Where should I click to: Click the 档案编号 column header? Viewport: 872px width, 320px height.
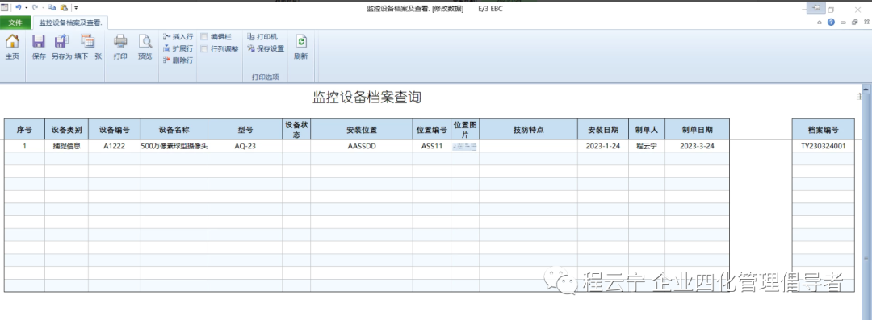823,130
